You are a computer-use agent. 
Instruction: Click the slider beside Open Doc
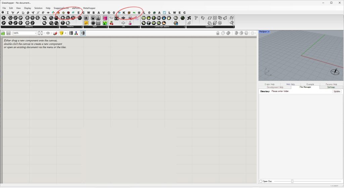(292, 181)
